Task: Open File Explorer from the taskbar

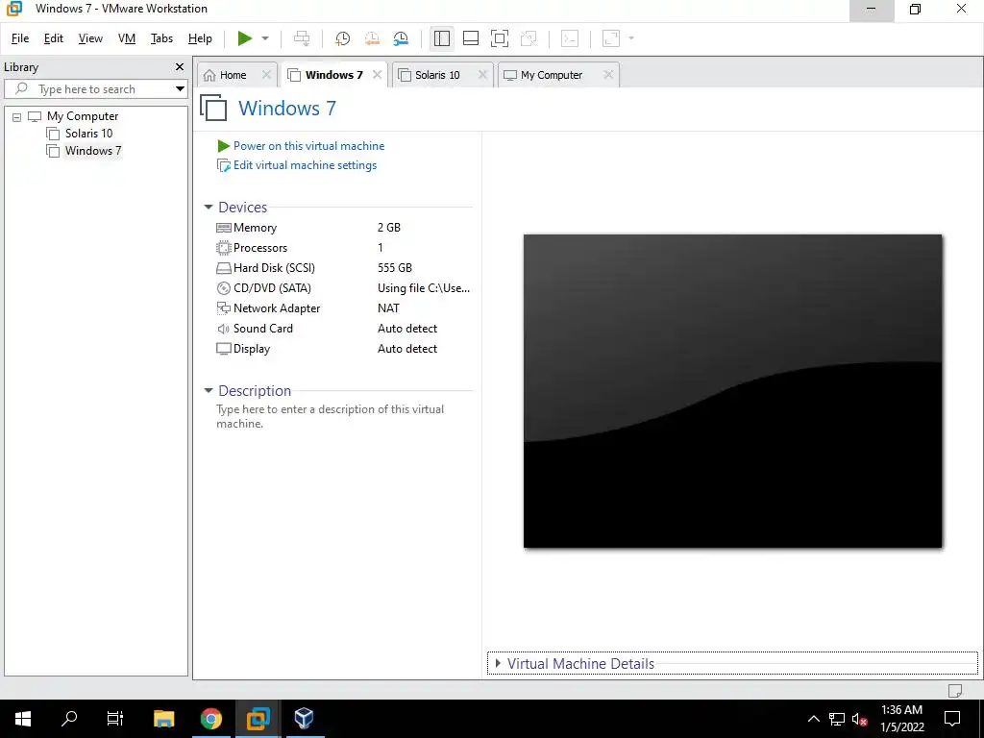Action: [163, 719]
